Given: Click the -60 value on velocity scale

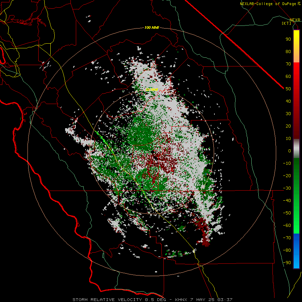Looking at the screenshot, I should click(x=287, y=225).
